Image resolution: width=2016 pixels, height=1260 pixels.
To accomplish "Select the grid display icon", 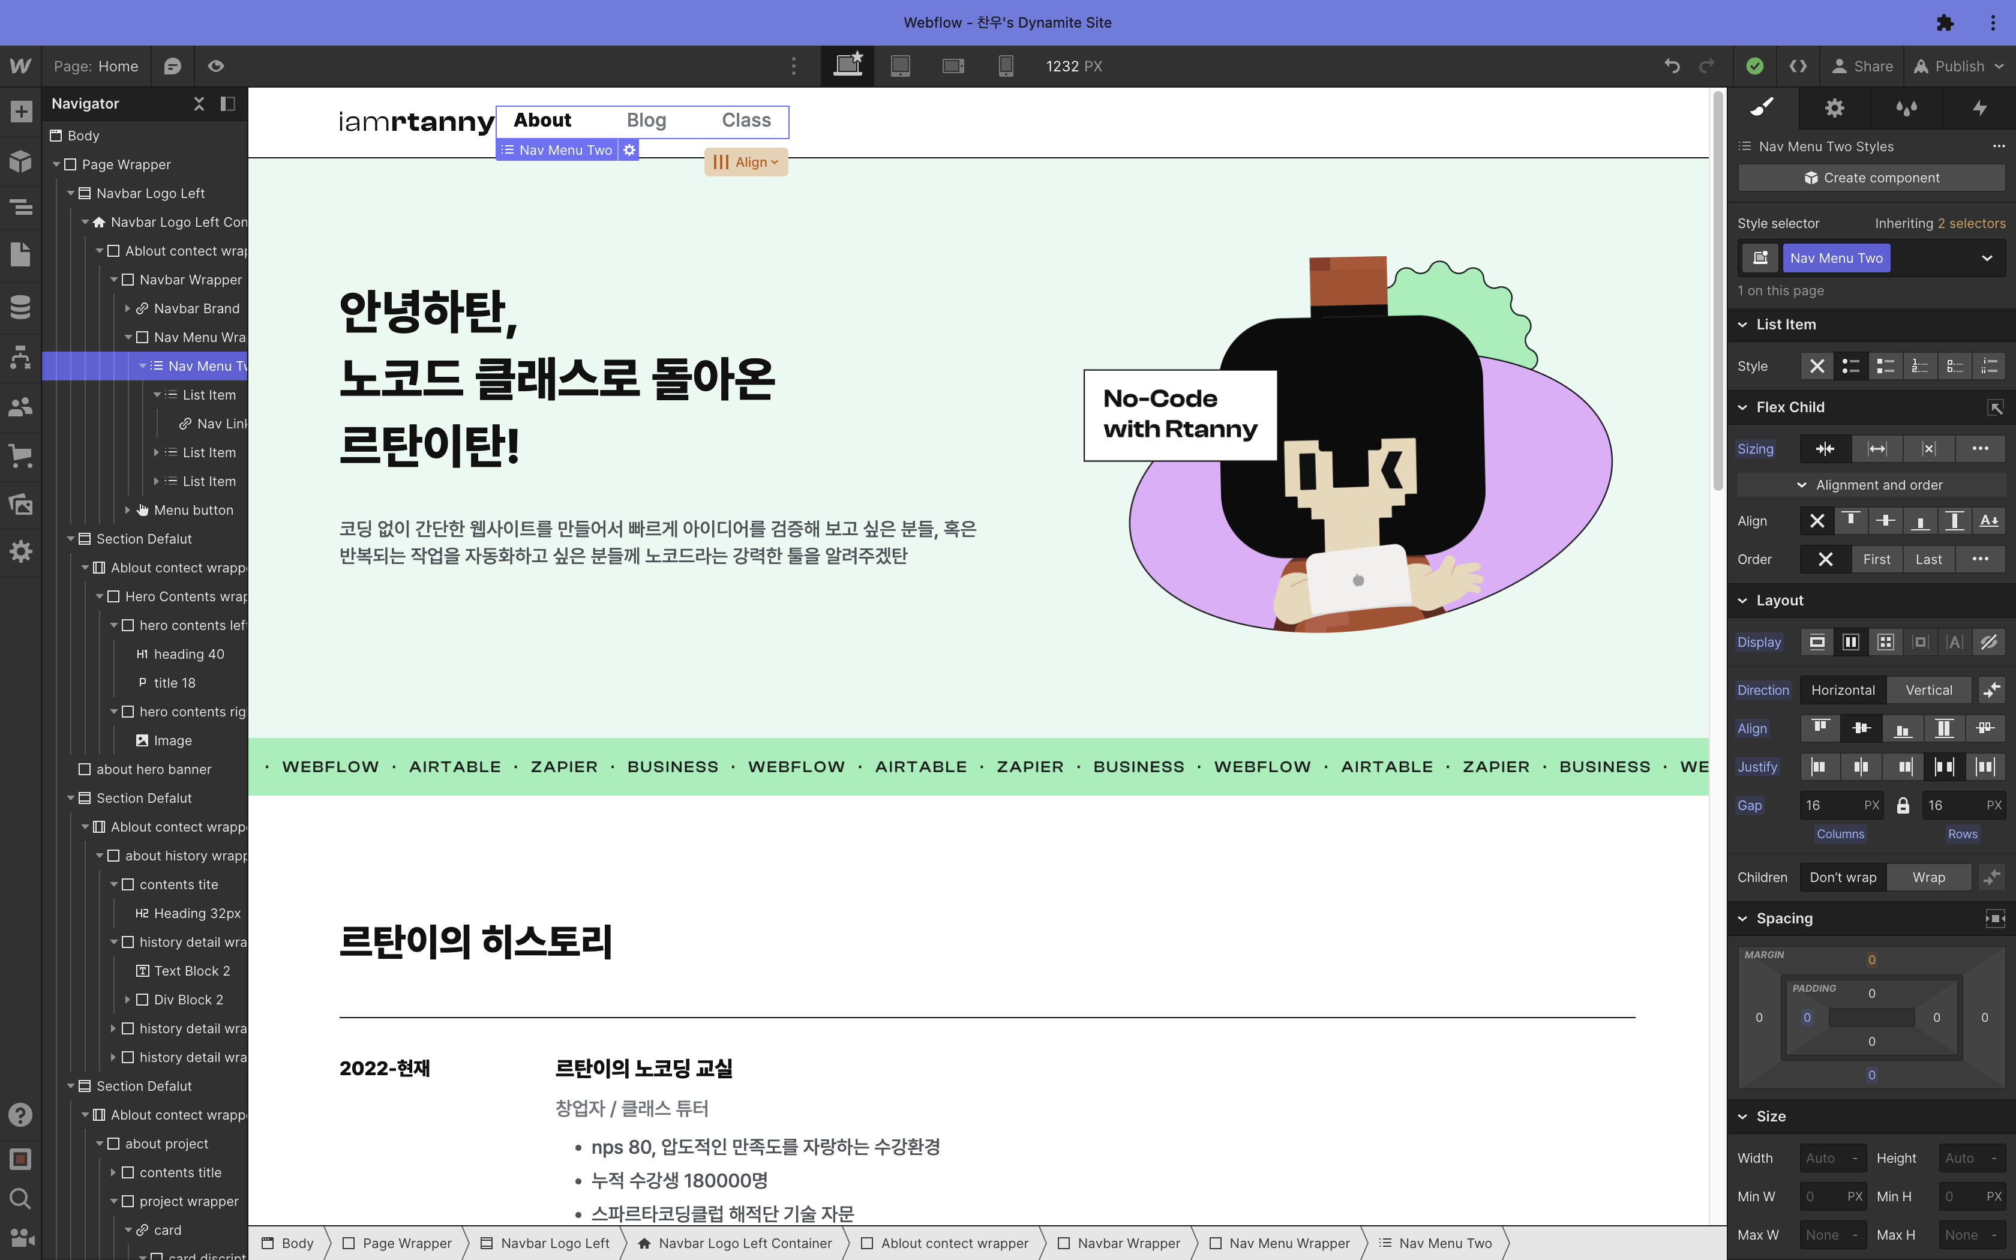I will (x=1885, y=641).
